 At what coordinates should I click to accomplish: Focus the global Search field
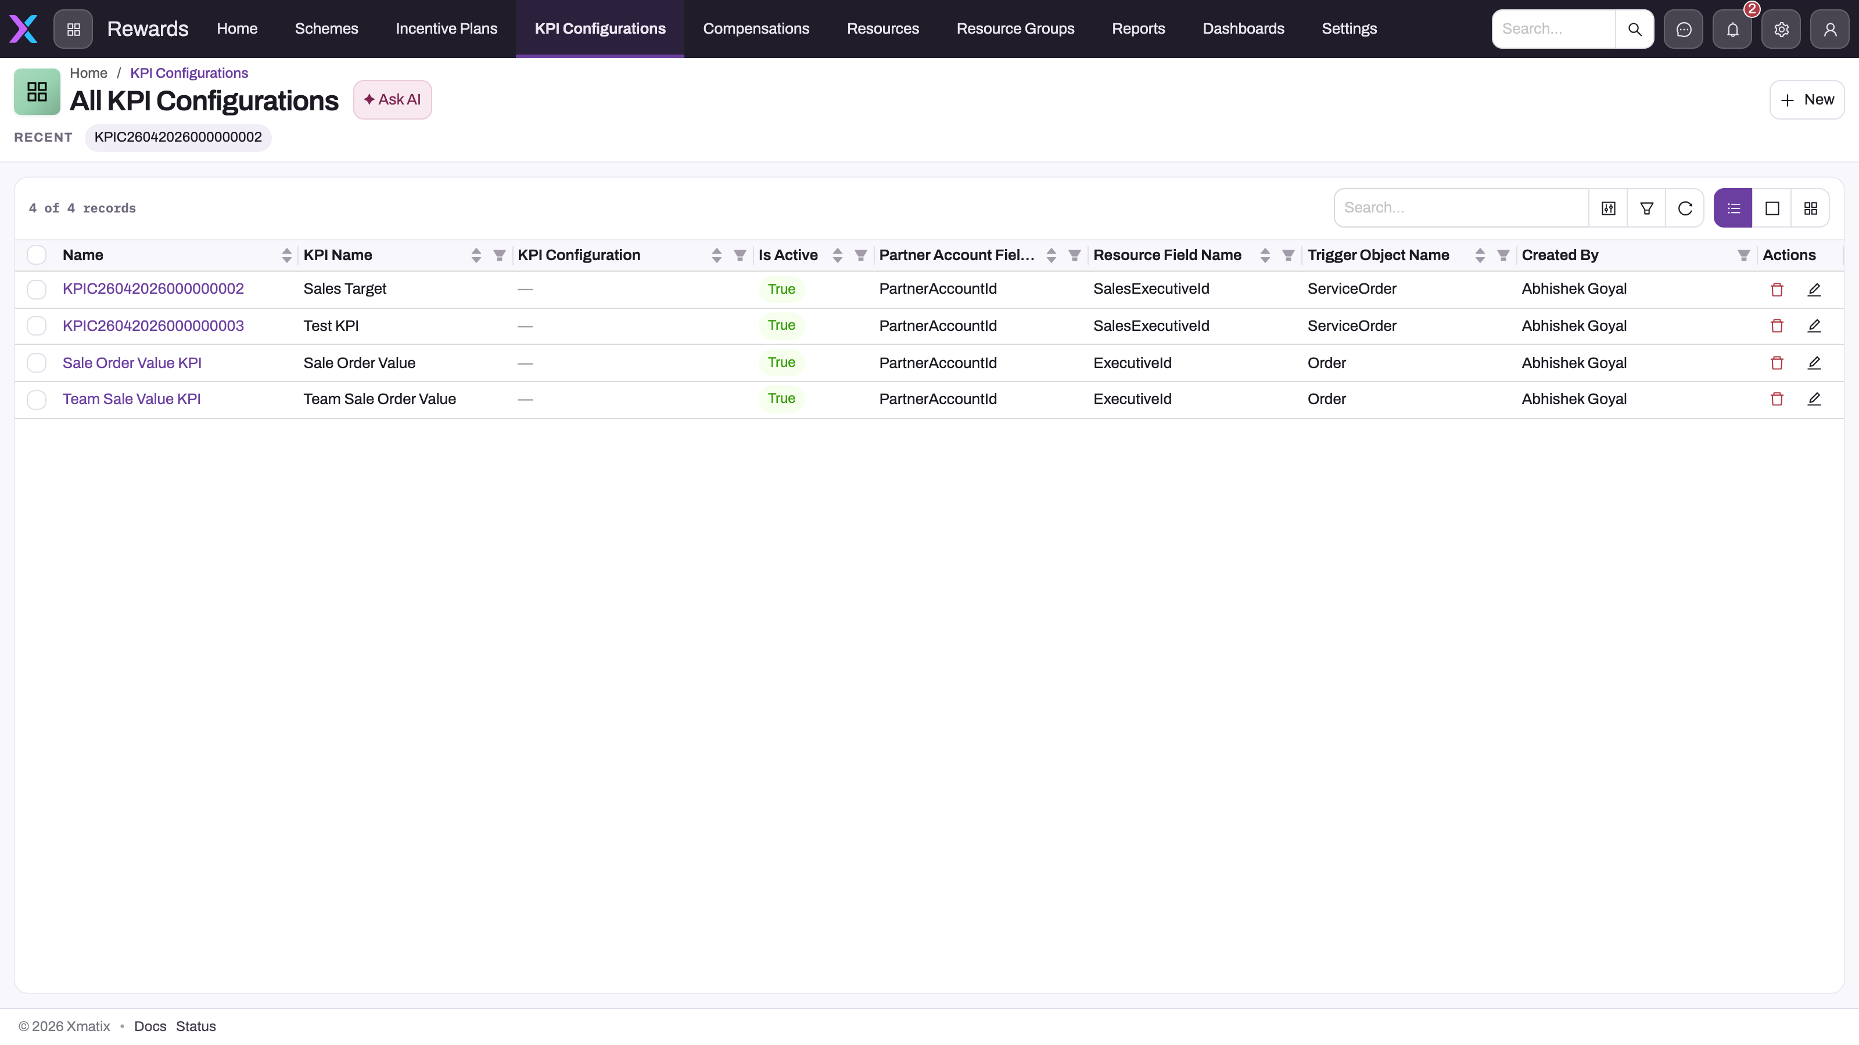coord(1554,29)
